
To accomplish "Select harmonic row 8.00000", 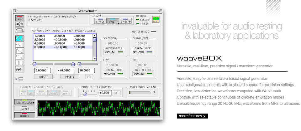I will [x=63, y=47].
